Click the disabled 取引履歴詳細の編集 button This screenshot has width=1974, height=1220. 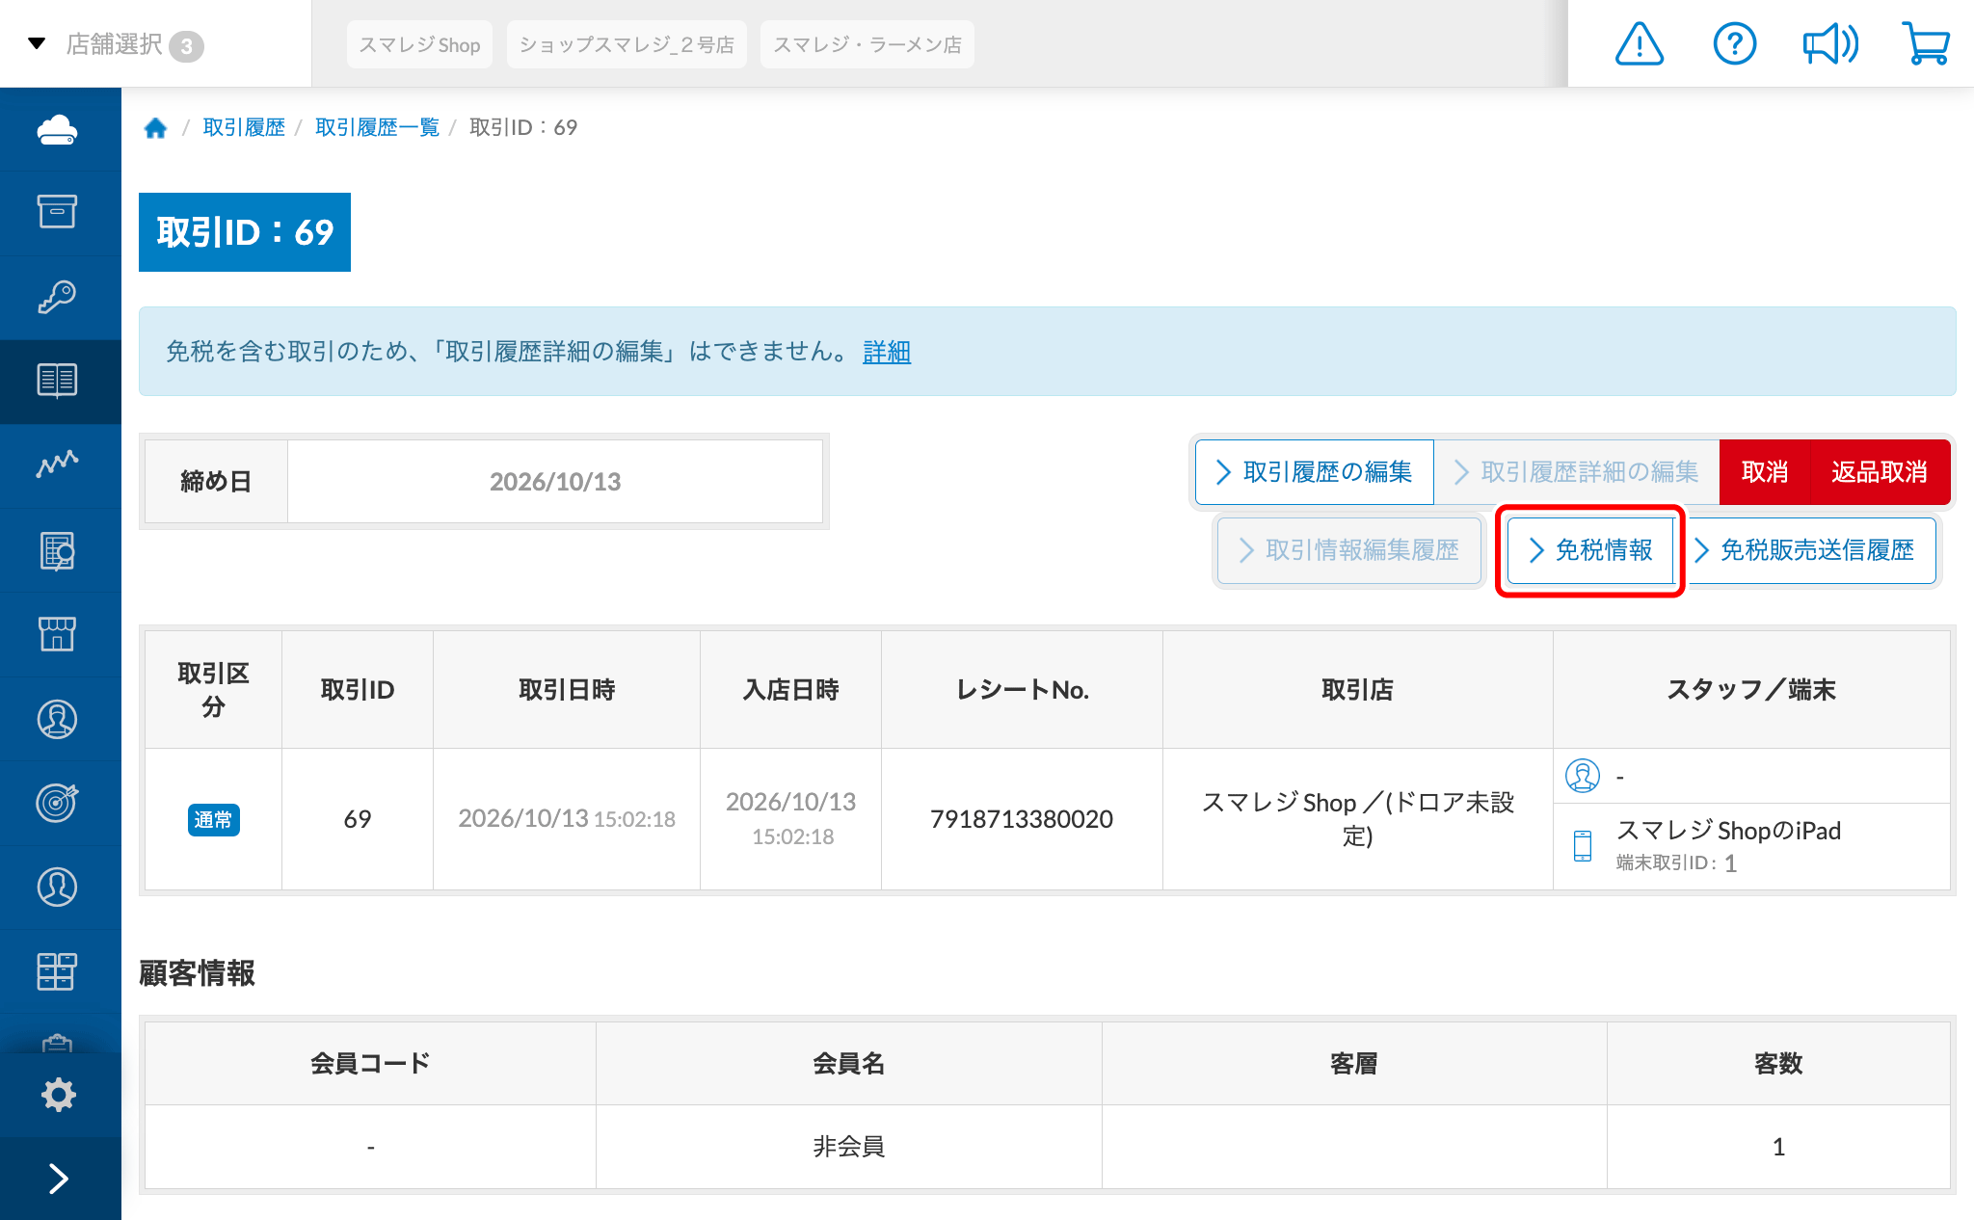click(1577, 472)
